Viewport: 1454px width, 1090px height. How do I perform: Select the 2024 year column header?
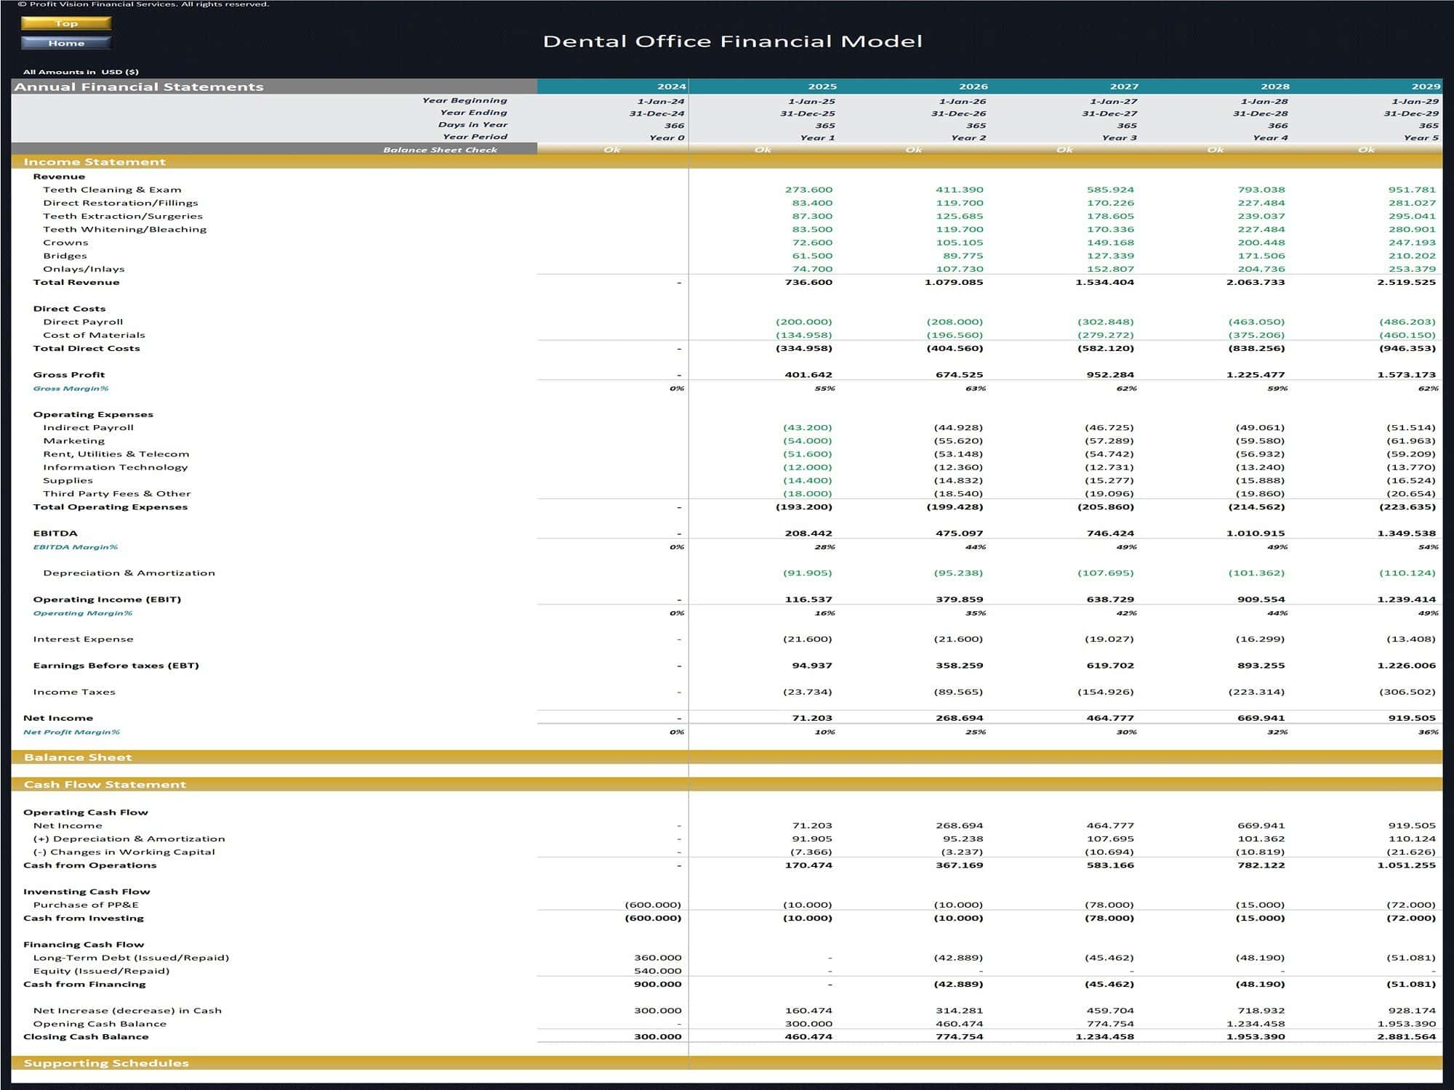point(670,86)
